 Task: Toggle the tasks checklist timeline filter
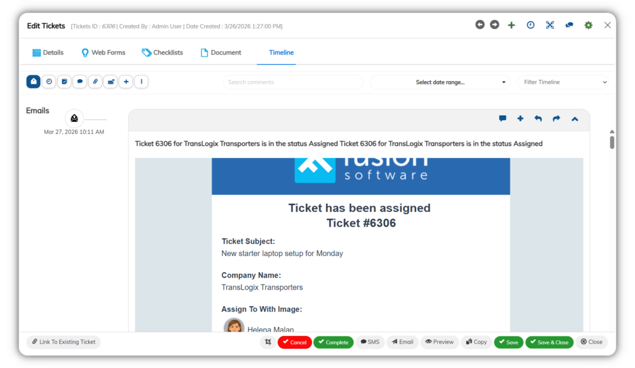coord(64,82)
